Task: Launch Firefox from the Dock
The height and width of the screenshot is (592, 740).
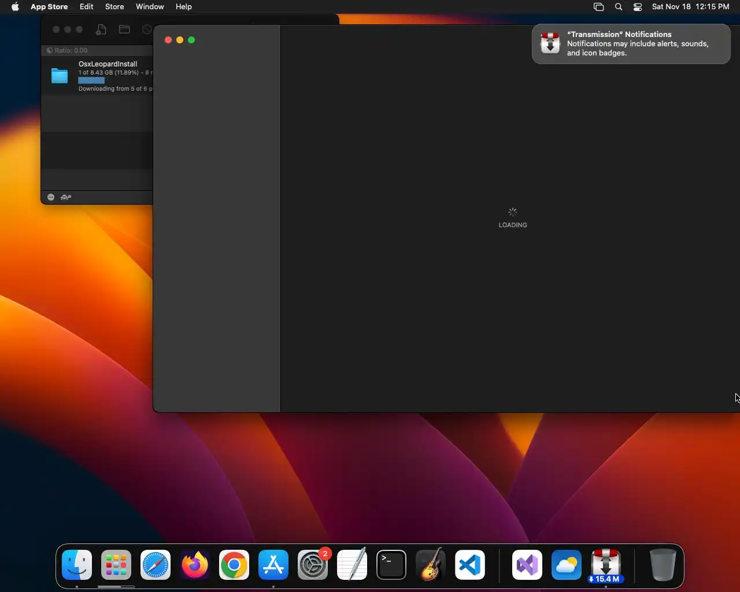Action: (x=195, y=565)
